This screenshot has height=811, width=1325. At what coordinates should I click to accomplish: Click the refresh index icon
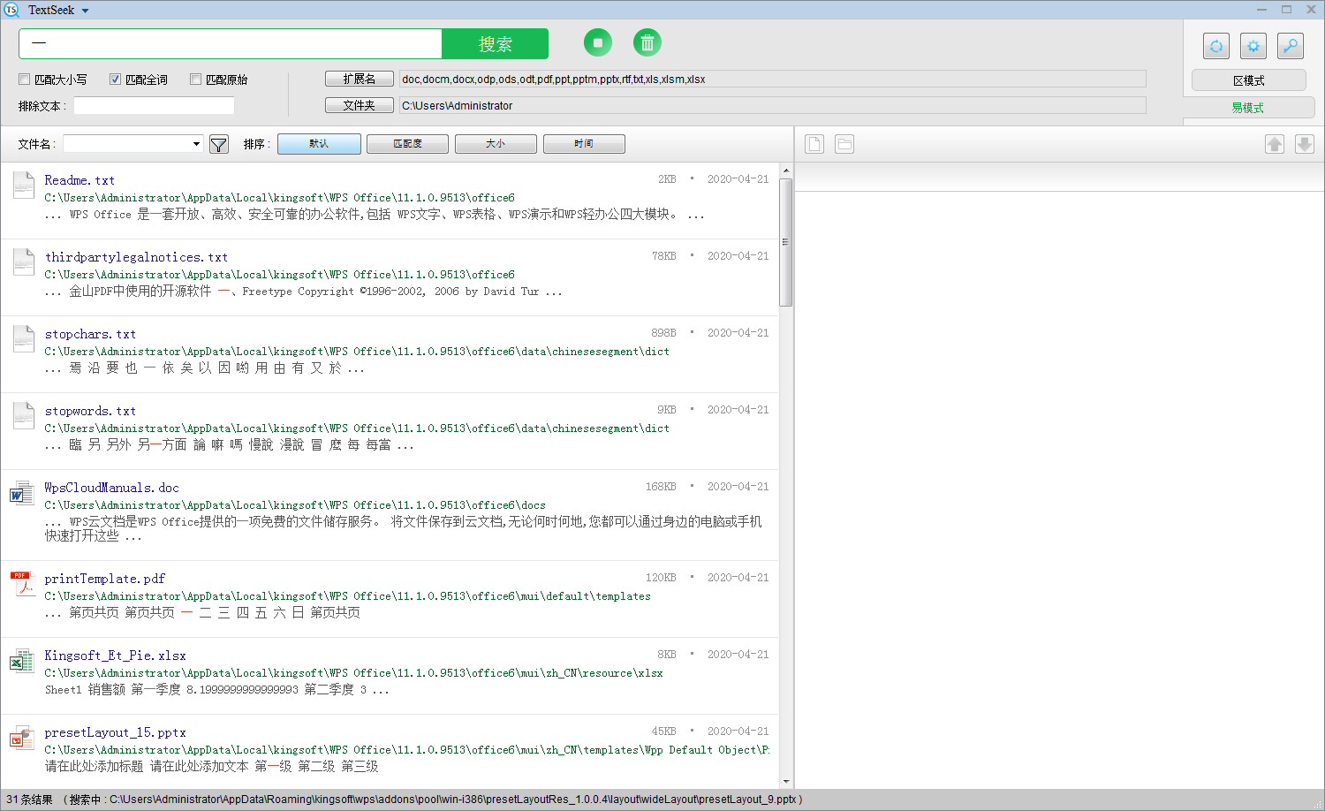1216,46
